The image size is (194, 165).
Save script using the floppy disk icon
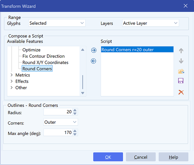[x=181, y=81]
